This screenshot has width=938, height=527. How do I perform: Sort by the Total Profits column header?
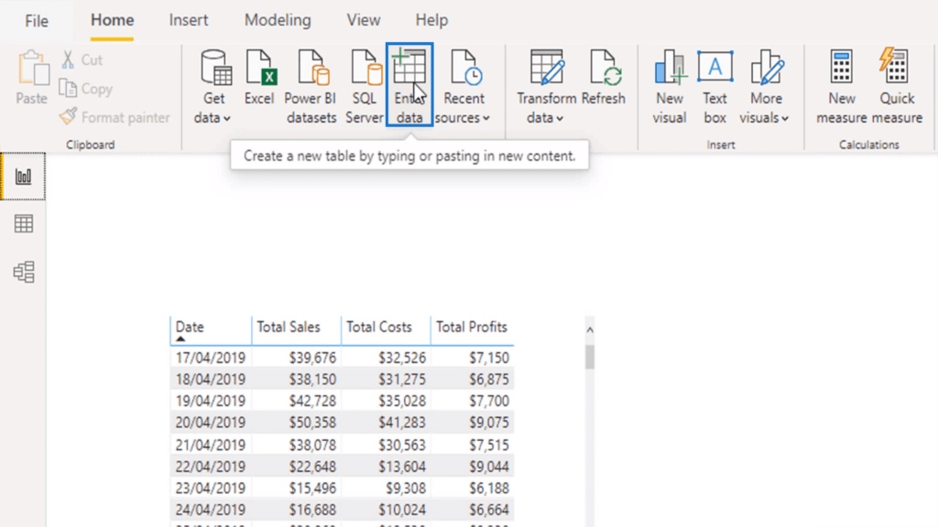point(472,329)
